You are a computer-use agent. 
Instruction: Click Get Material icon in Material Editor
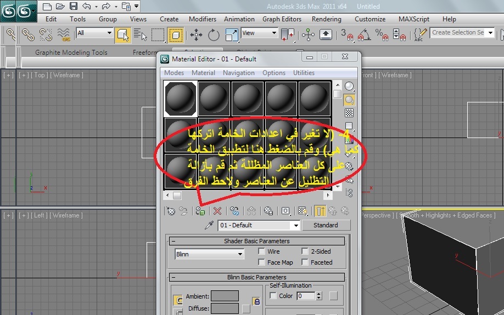[171, 211]
